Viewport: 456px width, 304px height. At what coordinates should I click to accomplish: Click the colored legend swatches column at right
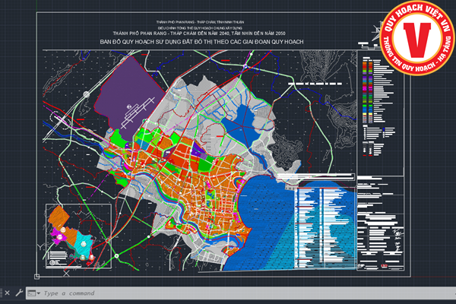pos(367,91)
